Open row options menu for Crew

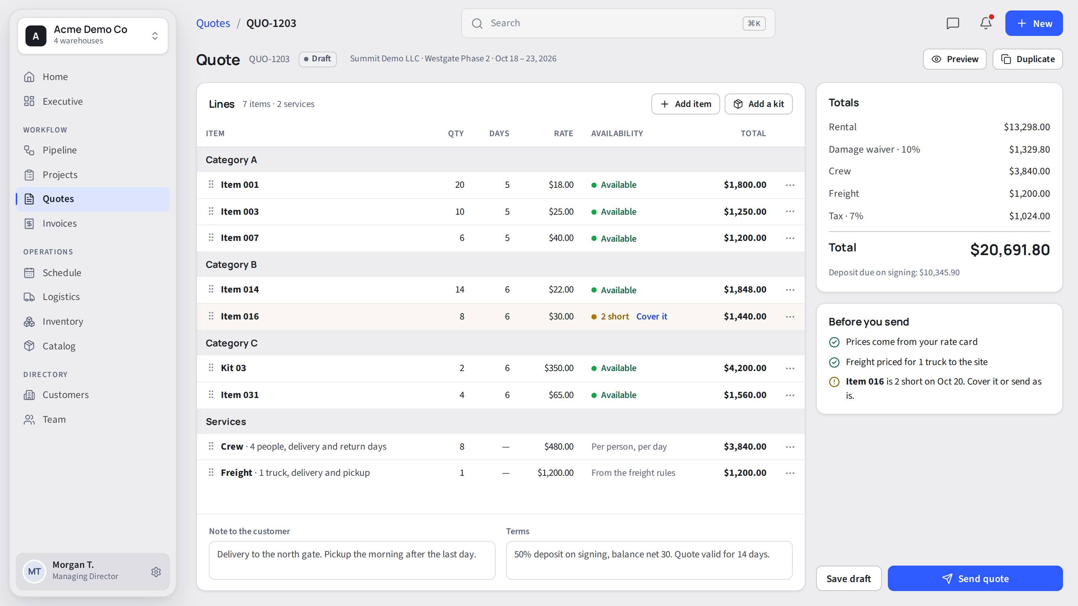[x=790, y=447]
